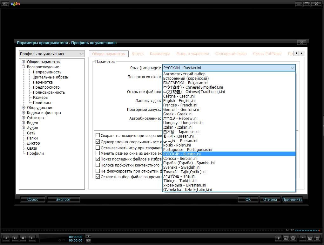This screenshot has height=245, width=324.
Task: Choose 'Українська - Ukrainian.ini' language option
Action: [229, 185]
